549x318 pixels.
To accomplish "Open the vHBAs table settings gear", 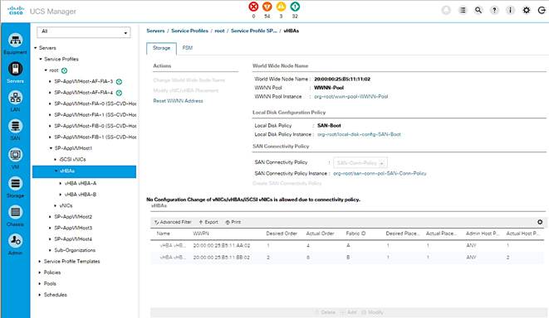I will pyautogui.click(x=540, y=222).
